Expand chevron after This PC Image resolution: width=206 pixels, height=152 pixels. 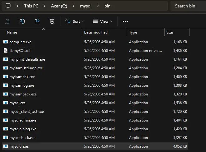tap(45, 6)
